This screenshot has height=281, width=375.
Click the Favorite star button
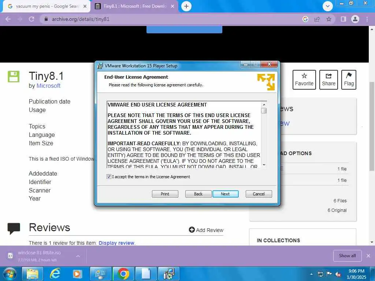click(304, 80)
